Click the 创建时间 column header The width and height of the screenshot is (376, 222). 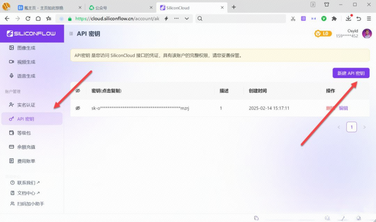click(258, 91)
